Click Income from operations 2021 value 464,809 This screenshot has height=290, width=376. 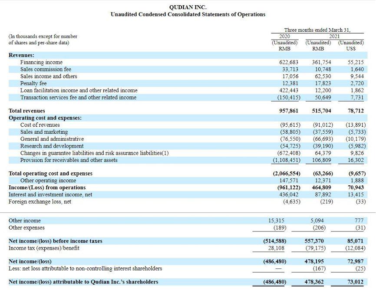coord(321,188)
